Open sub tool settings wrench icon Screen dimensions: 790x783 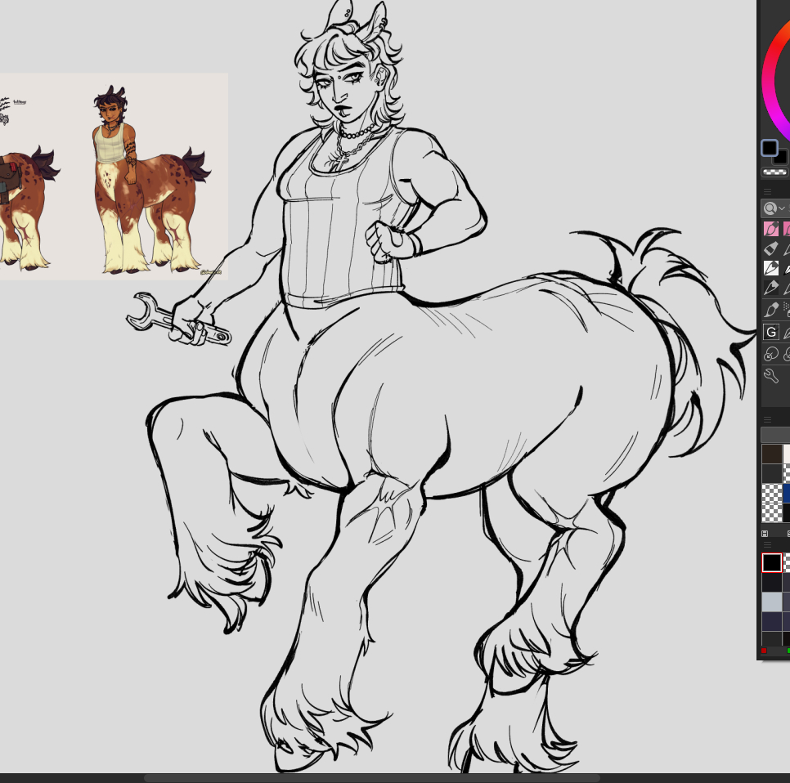tap(770, 375)
